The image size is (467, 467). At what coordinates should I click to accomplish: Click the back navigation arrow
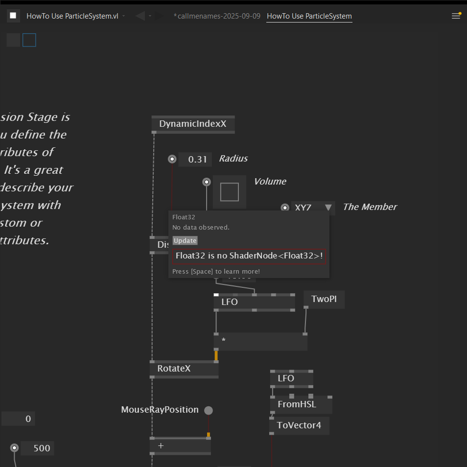[x=140, y=16]
